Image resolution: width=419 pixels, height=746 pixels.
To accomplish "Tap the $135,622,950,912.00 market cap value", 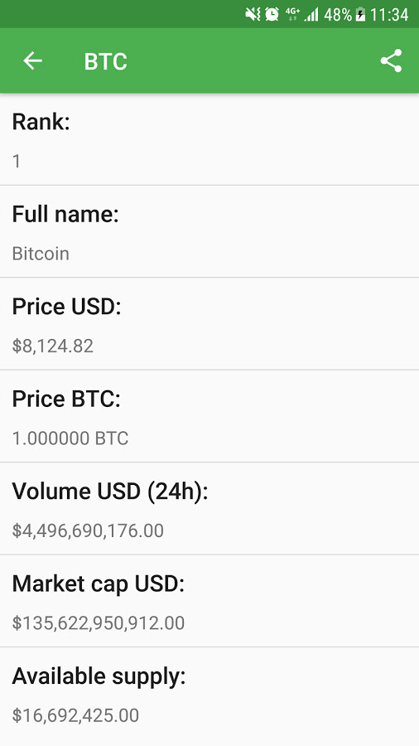I will pyautogui.click(x=99, y=622).
